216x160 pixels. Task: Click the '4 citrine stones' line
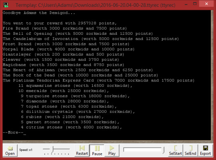71,127
